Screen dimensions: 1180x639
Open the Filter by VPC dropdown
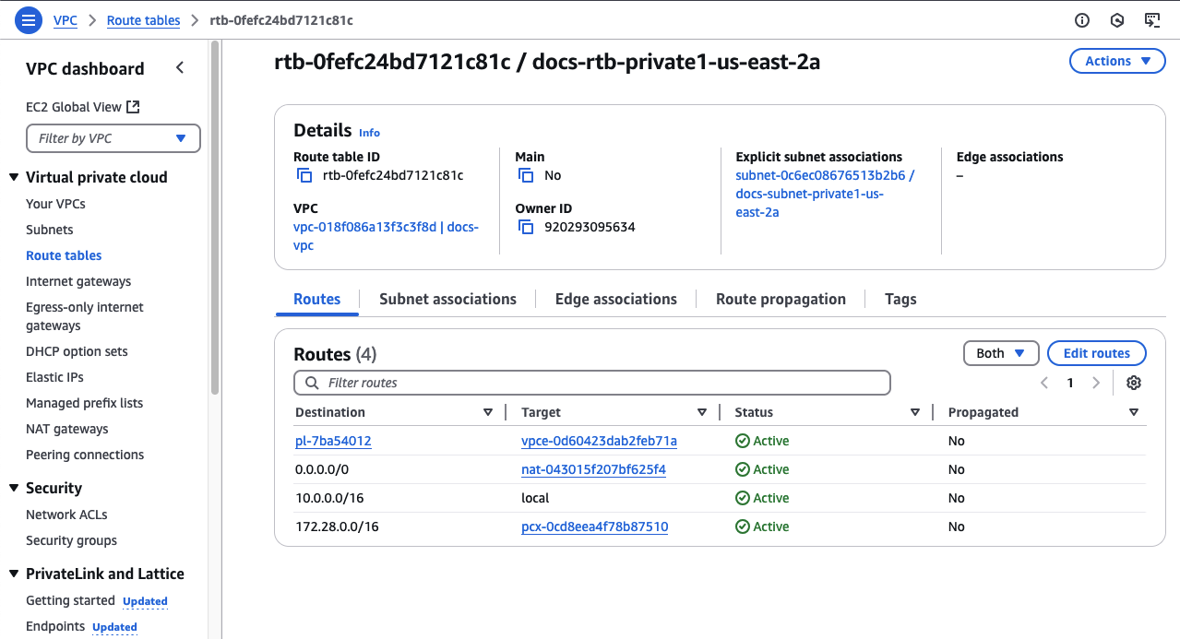[113, 137]
